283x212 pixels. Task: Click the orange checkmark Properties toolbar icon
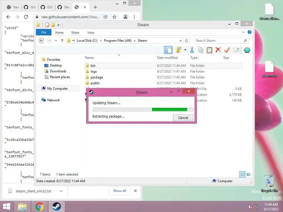click(227, 50)
